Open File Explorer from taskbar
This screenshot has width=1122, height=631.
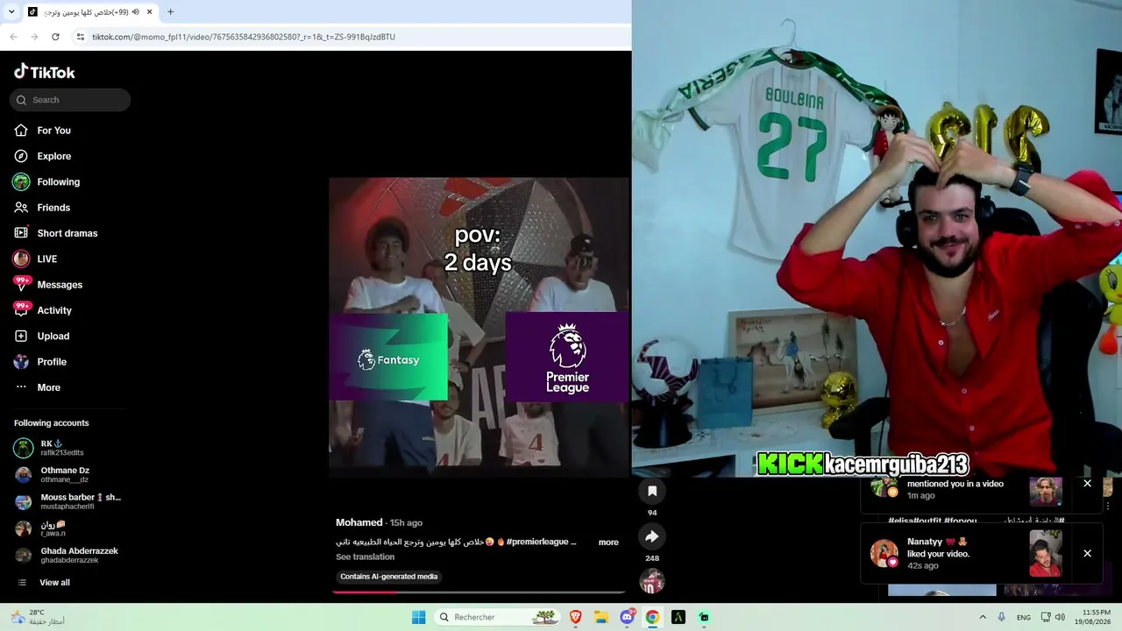pos(601,617)
